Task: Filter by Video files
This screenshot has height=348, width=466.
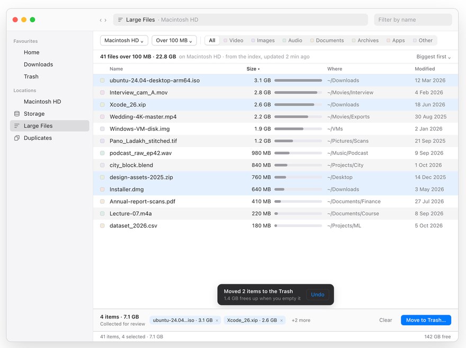Action: (234, 41)
